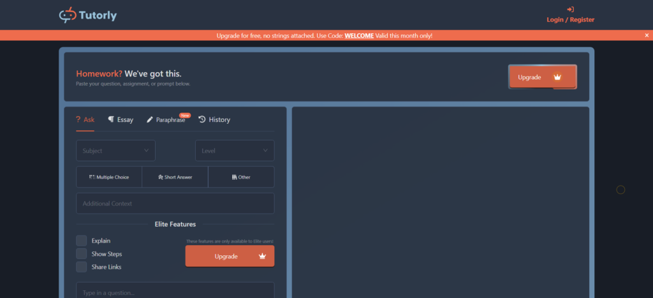Pick the Other question type

click(241, 177)
